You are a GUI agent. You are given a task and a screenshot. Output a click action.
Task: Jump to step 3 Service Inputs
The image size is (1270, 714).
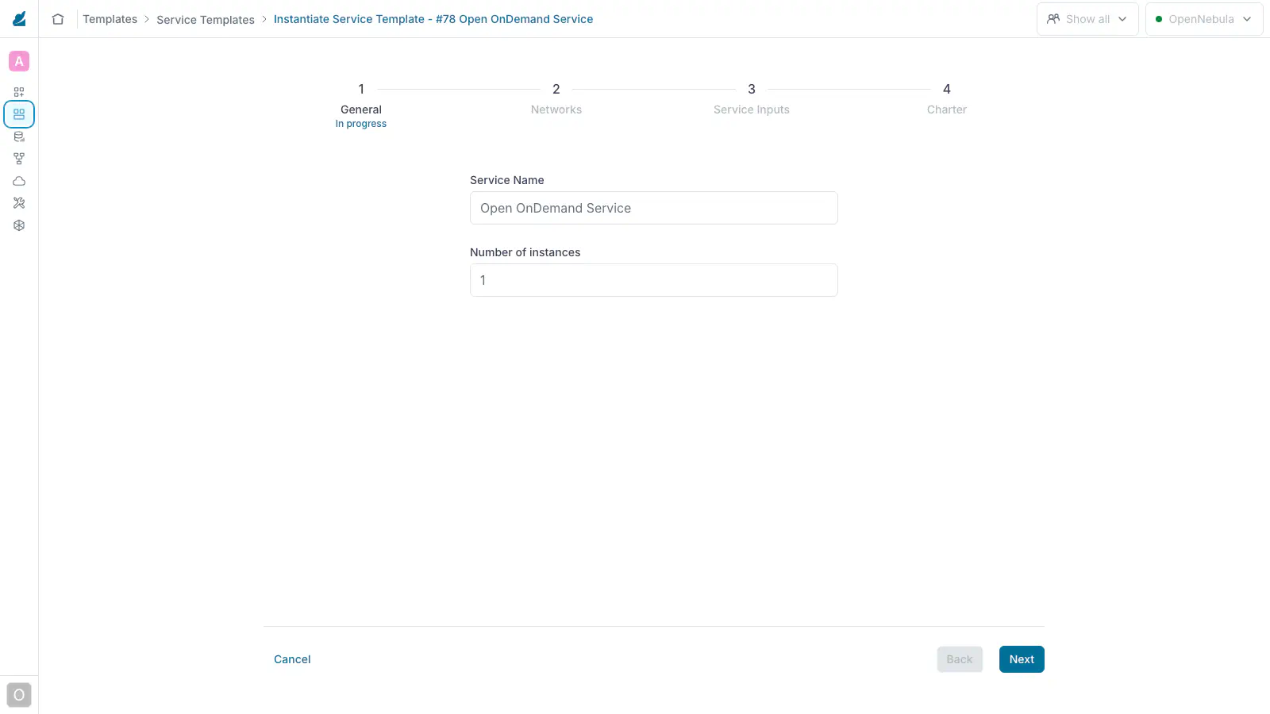coord(752,99)
